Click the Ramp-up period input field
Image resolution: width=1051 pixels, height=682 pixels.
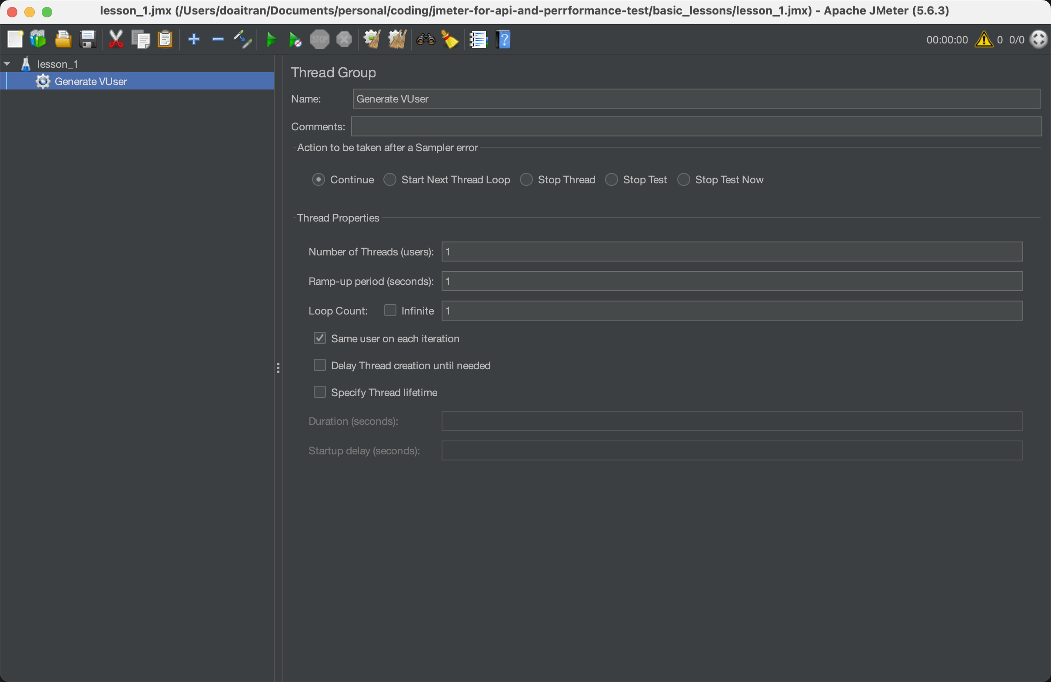tap(732, 281)
